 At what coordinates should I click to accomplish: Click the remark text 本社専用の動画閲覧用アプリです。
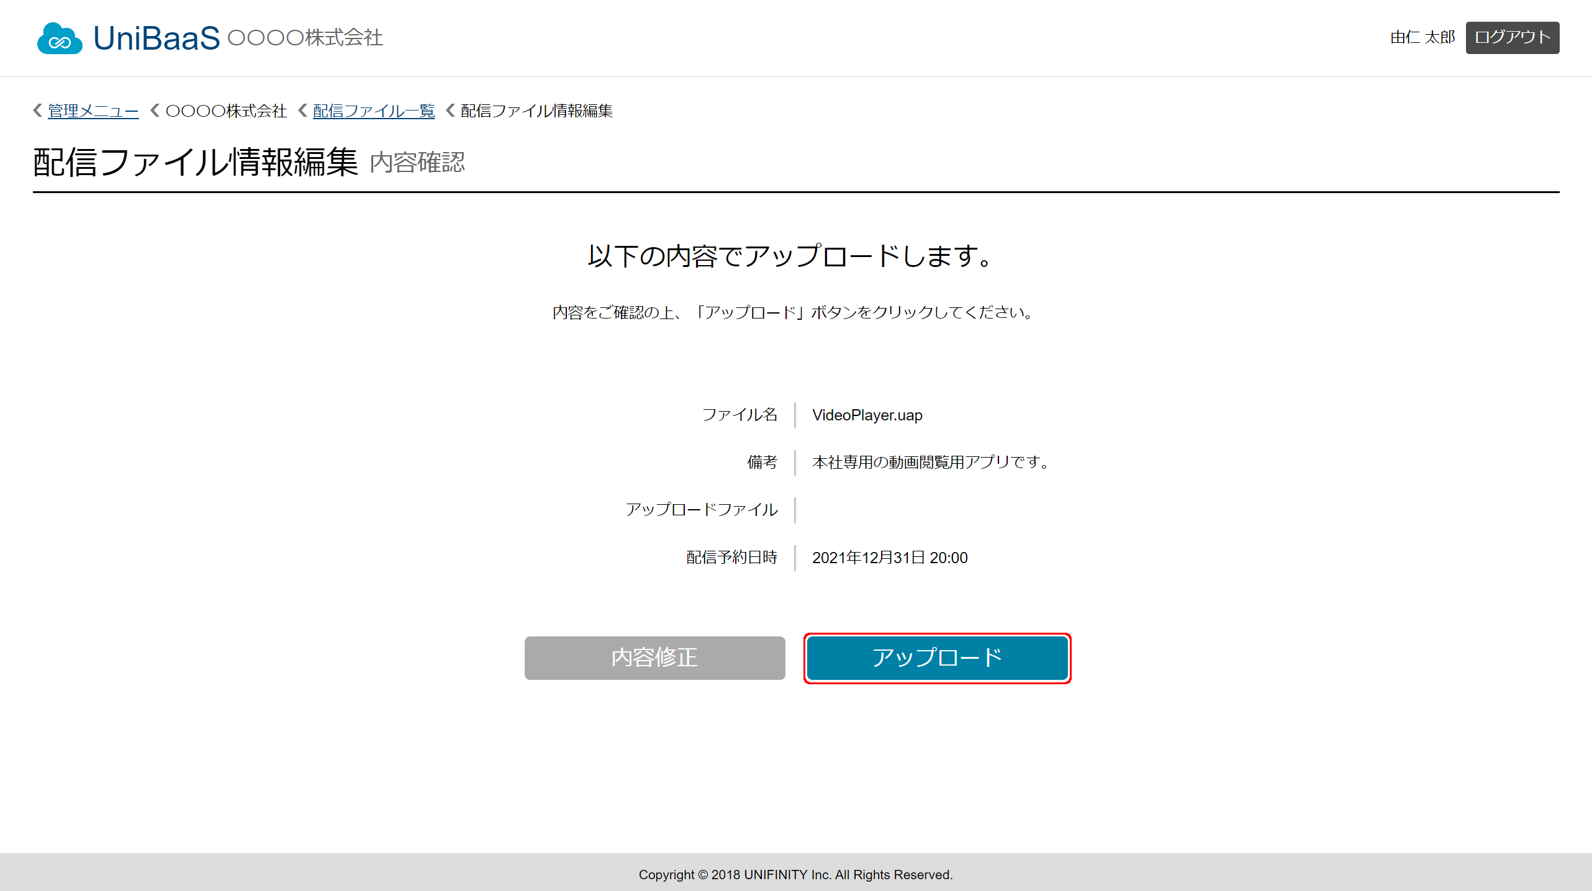pyautogui.click(x=931, y=462)
